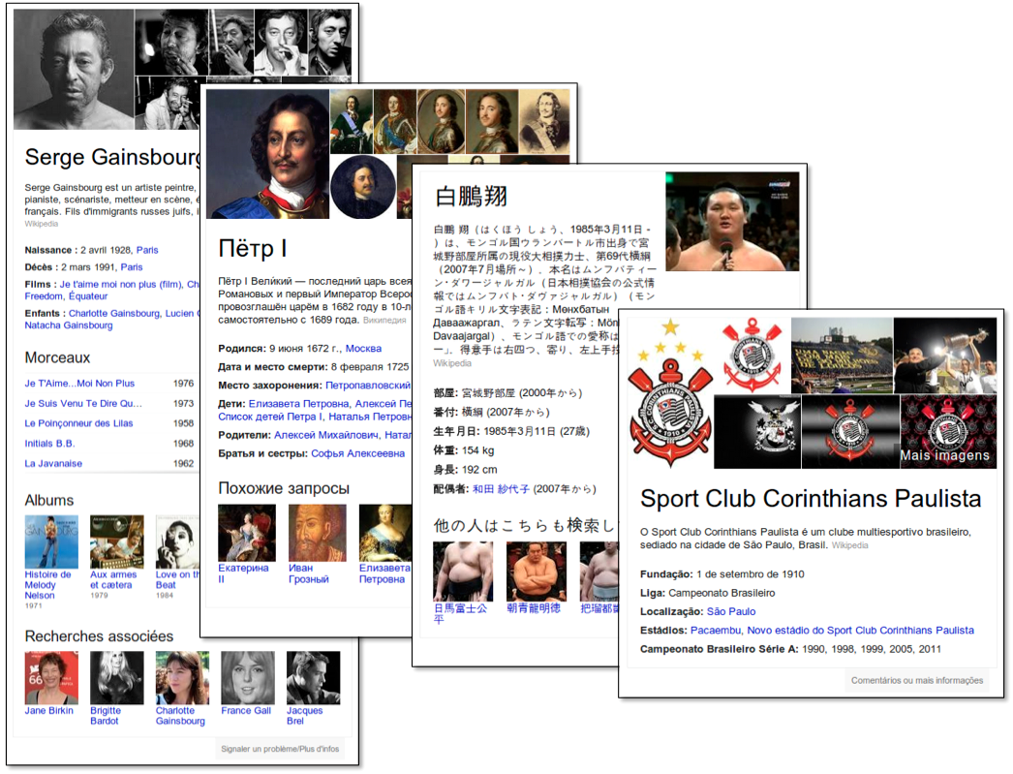Click the Histoire de Melody Nelson album cover

(51, 542)
